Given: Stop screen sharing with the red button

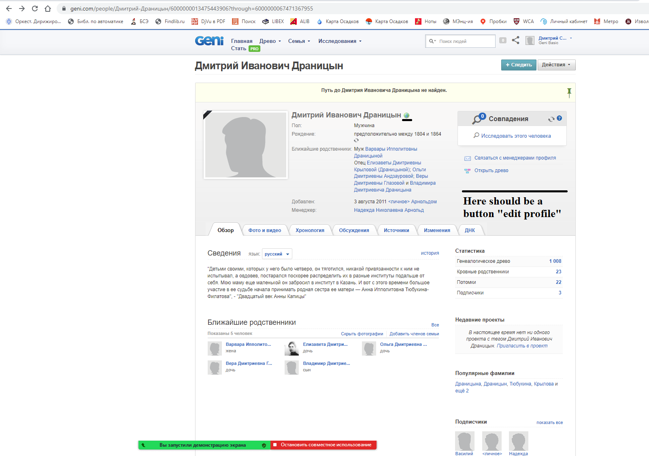Looking at the screenshot, I should click(x=323, y=445).
